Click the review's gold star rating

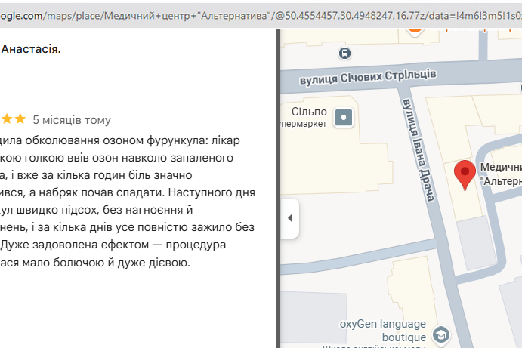(x=14, y=119)
